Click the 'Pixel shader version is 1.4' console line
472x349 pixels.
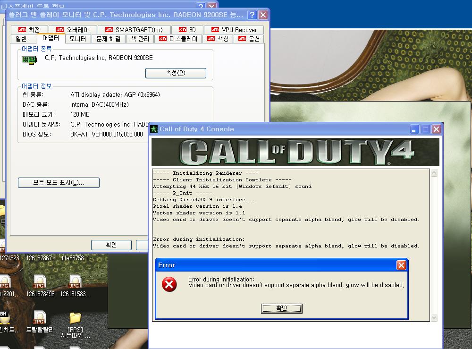click(x=197, y=206)
